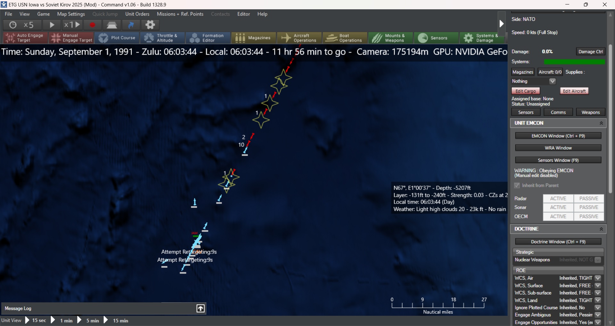Start the simulation with the play button
This screenshot has width=615, height=326.
tap(52, 25)
